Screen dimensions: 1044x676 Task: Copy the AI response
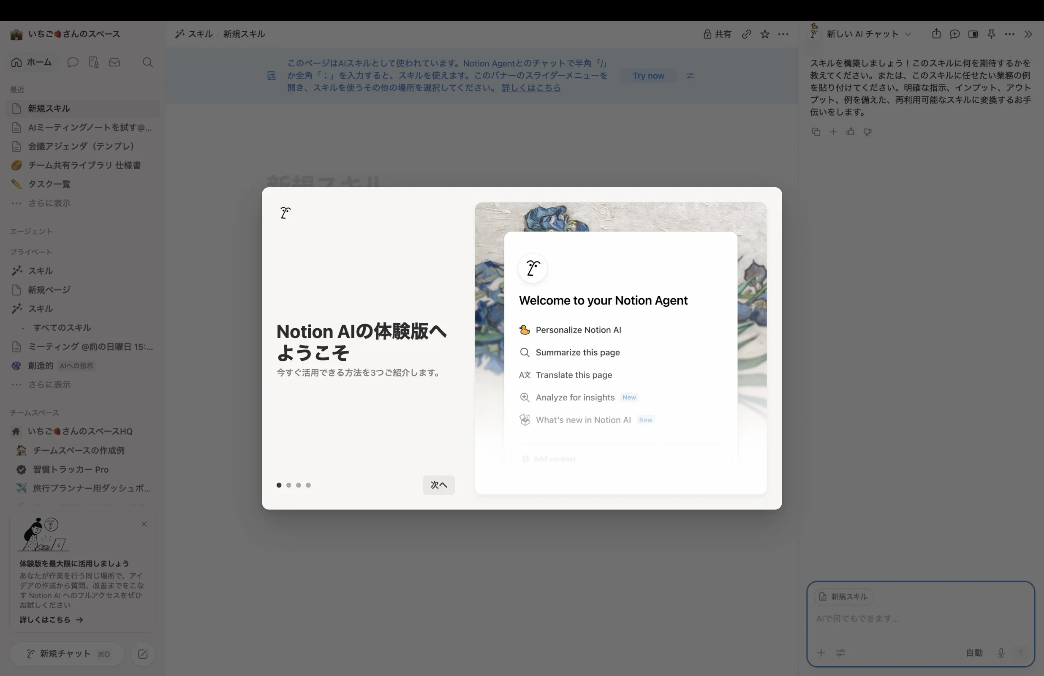(816, 132)
